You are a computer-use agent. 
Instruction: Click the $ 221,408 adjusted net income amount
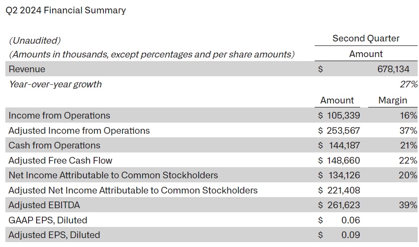(x=339, y=190)
